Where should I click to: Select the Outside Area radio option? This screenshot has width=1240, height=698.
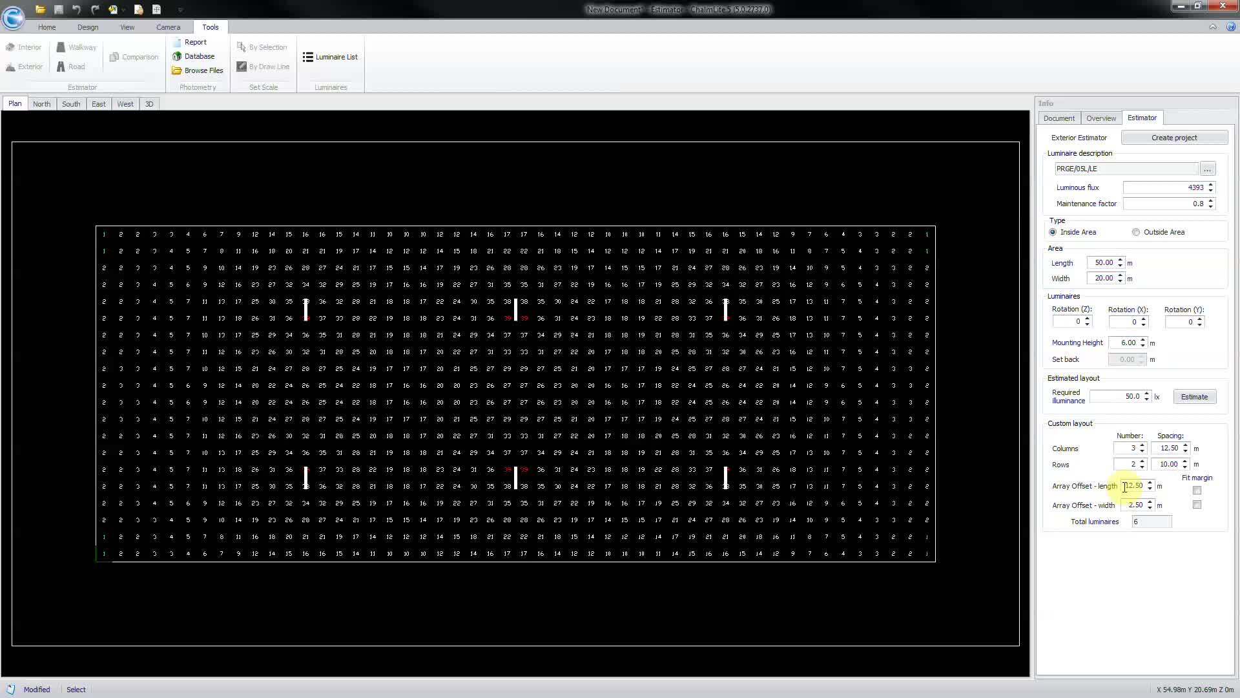[x=1136, y=232]
